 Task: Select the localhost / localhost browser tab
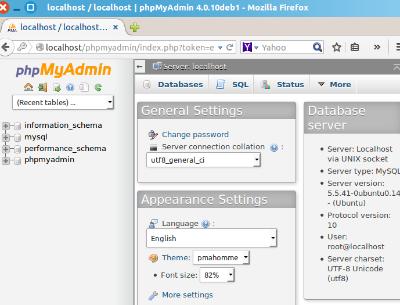(63, 27)
